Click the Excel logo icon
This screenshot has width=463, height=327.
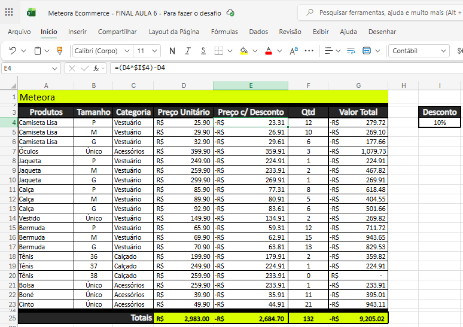click(31, 13)
